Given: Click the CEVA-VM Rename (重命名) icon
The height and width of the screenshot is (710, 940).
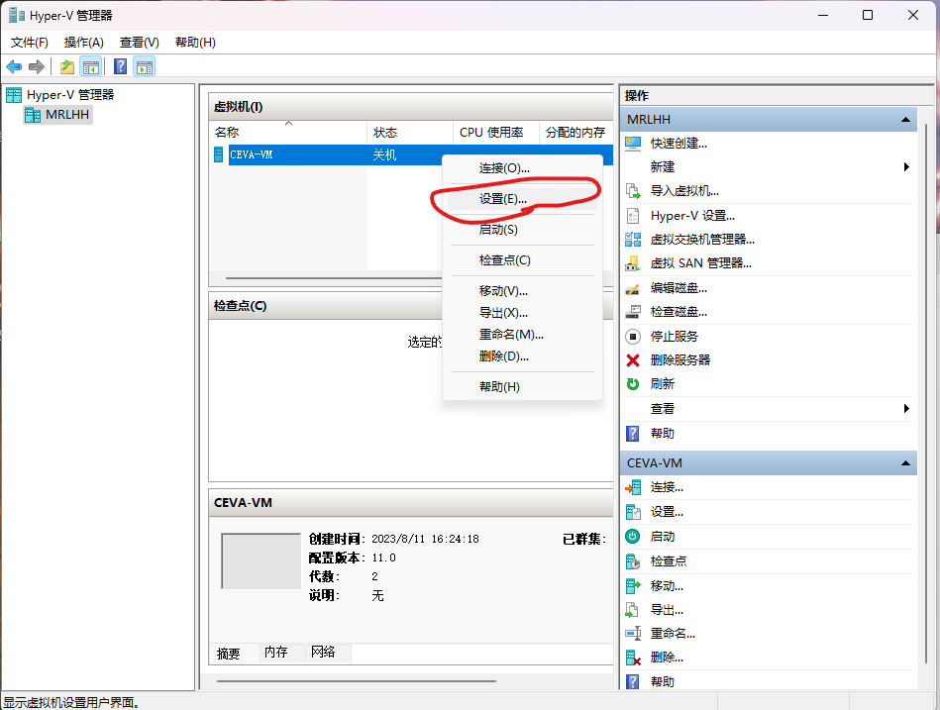Looking at the screenshot, I should pyautogui.click(x=633, y=634).
